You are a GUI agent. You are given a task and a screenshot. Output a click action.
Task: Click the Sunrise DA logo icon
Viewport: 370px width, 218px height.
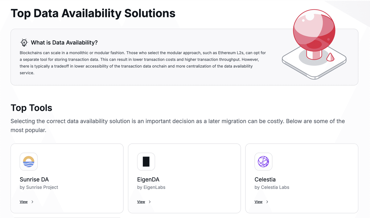pyautogui.click(x=28, y=161)
